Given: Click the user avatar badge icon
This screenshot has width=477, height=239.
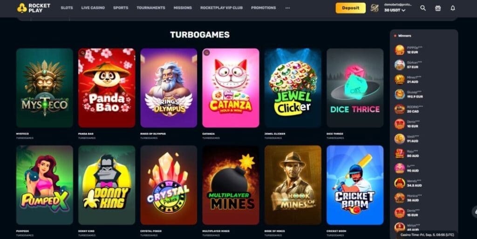Looking at the screenshot, I should (375, 8).
